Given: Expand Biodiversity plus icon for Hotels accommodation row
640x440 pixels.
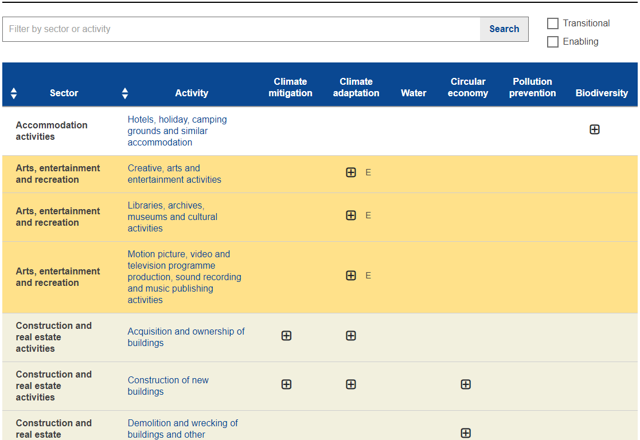Looking at the screenshot, I should [x=595, y=129].
